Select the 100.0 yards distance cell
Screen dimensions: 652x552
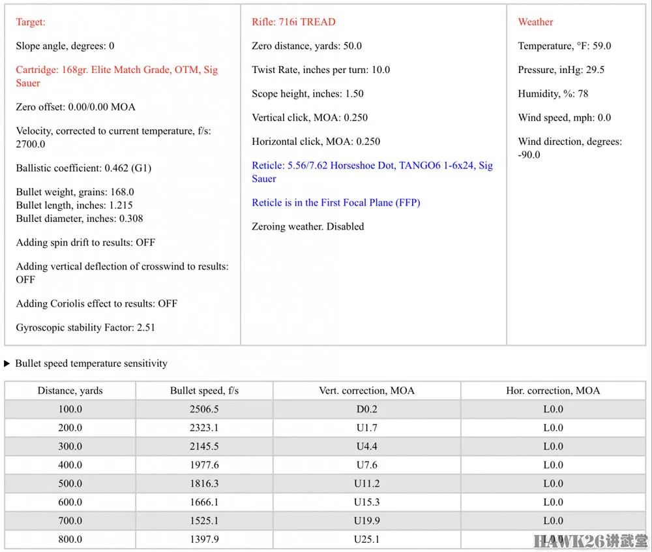point(70,409)
